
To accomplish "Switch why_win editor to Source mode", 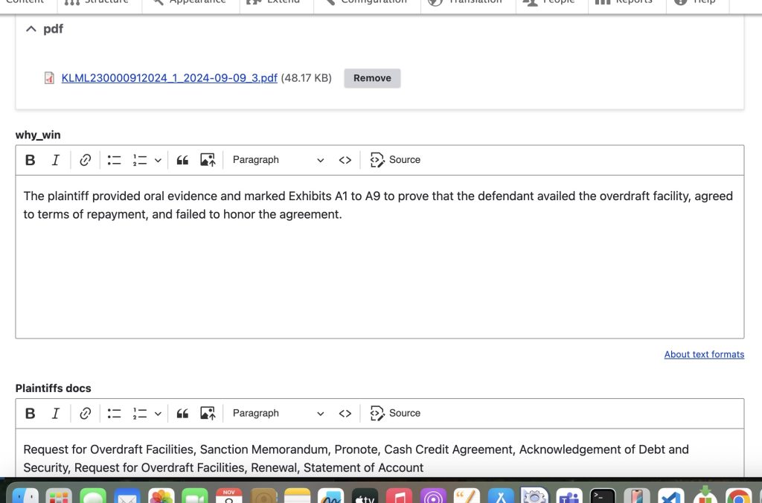I will (396, 160).
